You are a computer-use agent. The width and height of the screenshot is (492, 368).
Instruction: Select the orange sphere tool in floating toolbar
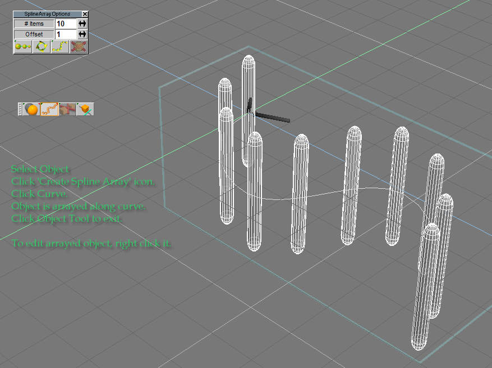(32, 109)
